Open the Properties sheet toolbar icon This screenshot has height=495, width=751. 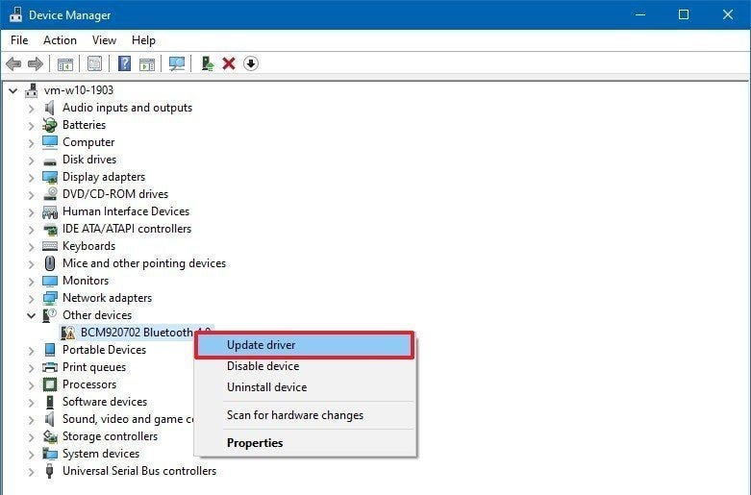pos(95,63)
